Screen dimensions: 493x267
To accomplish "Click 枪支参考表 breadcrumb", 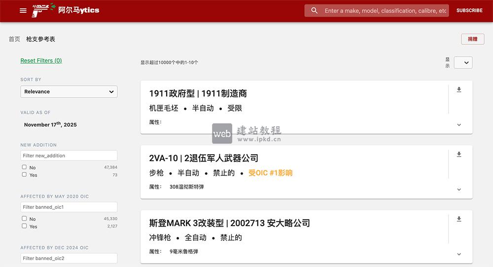I will coord(40,39).
